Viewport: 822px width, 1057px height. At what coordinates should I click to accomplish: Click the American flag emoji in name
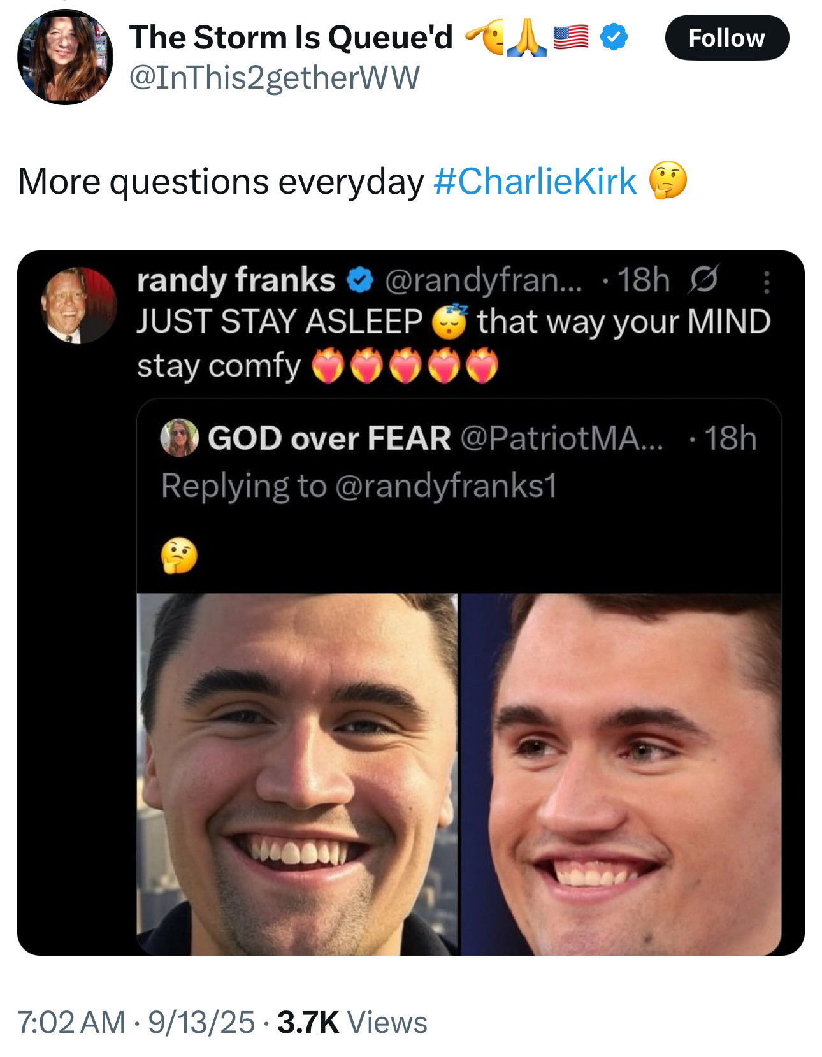coord(570,37)
